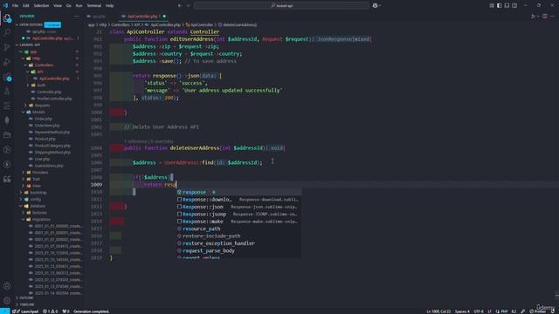Image resolution: width=559 pixels, height=314 pixels.
Task: Split the editor to the right
Action: (544, 17)
